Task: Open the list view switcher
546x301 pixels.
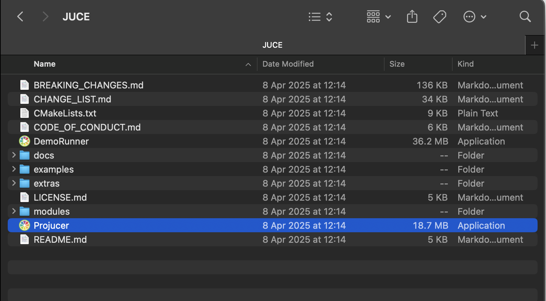Action: [x=320, y=16]
